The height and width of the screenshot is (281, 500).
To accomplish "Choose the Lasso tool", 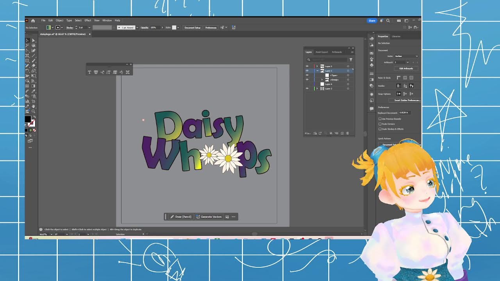I will tap(34, 45).
